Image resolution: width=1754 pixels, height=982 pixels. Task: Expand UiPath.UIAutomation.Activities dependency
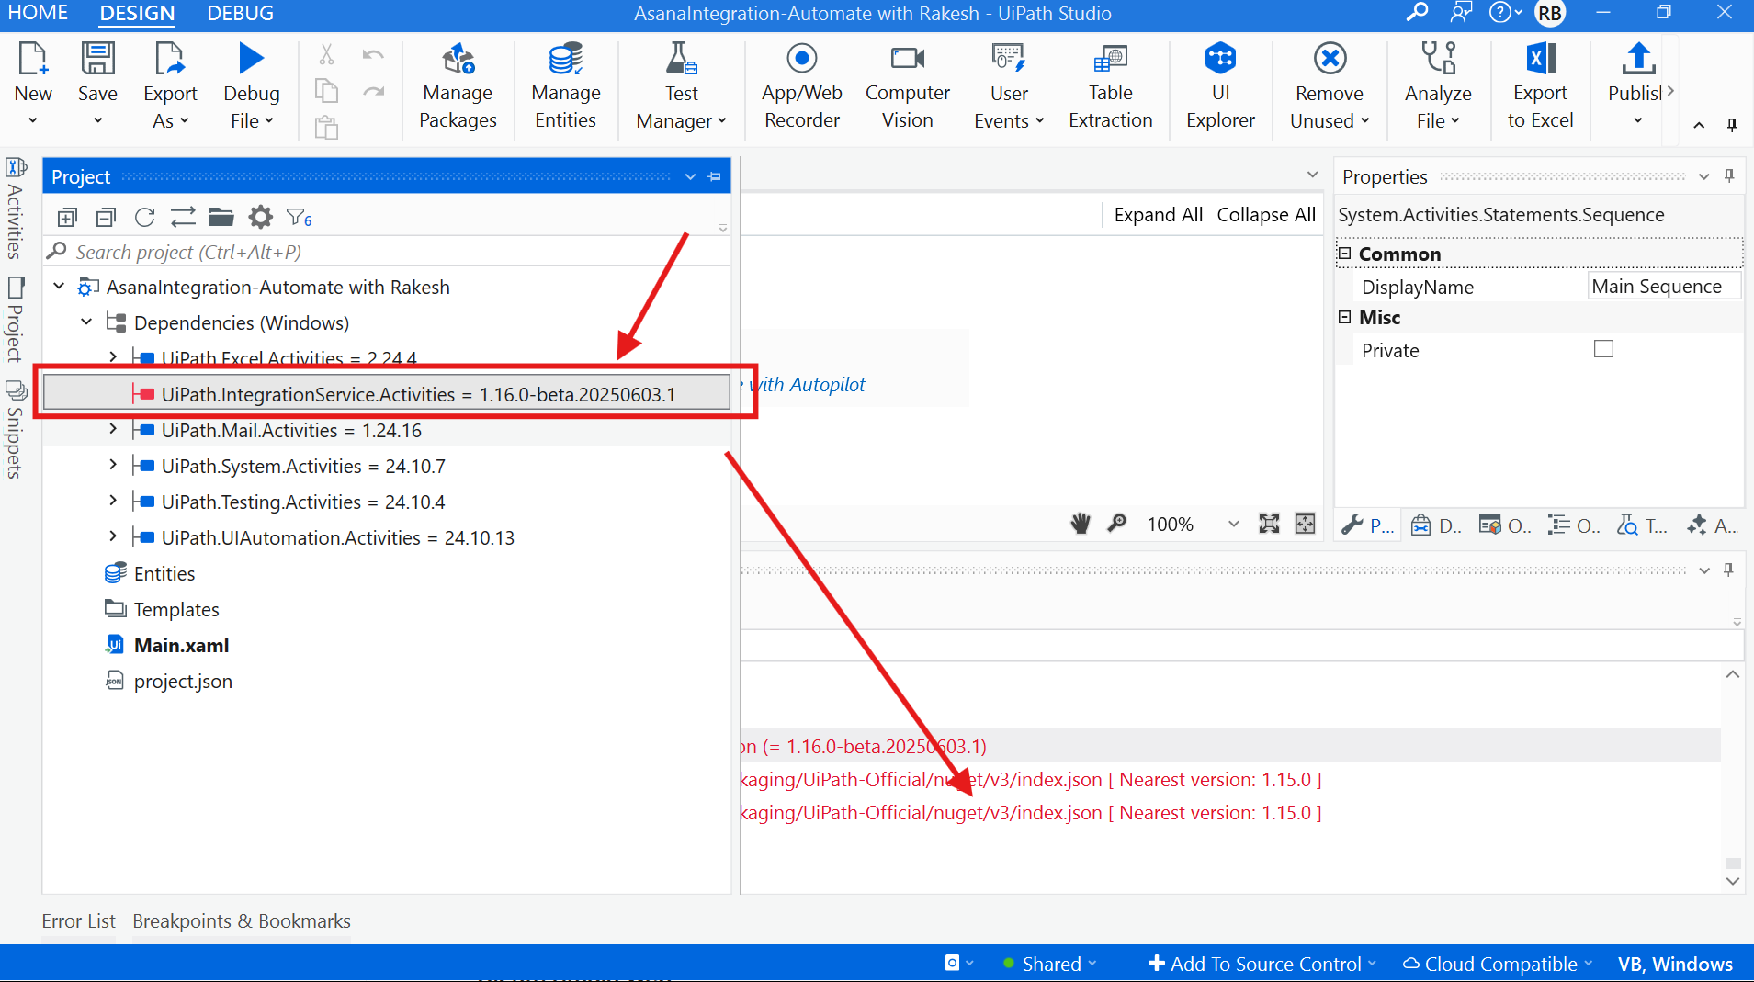[x=113, y=536]
